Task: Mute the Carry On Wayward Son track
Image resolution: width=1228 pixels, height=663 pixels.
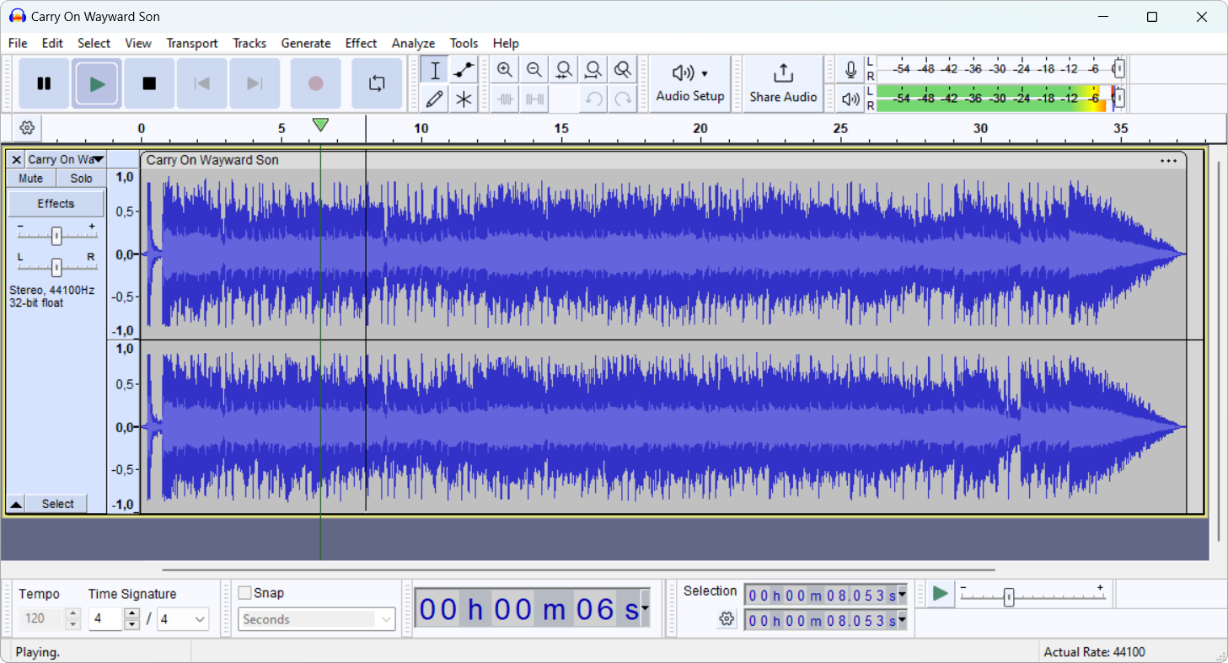Action: coord(31,179)
